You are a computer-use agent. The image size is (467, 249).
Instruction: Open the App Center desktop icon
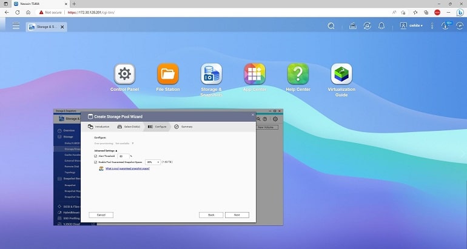coord(255,74)
